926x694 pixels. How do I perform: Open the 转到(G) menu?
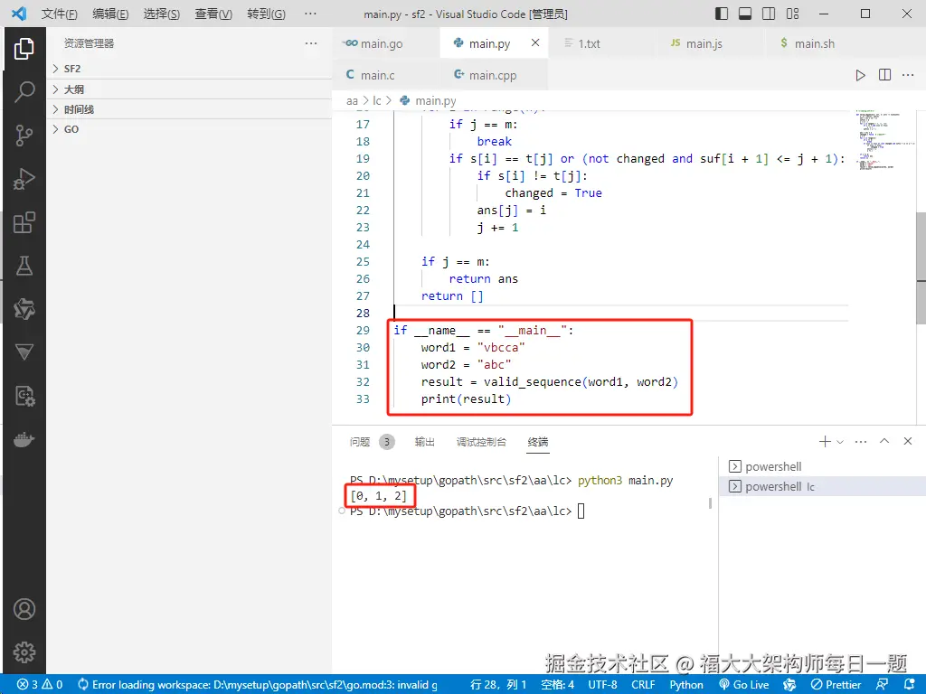click(x=266, y=14)
